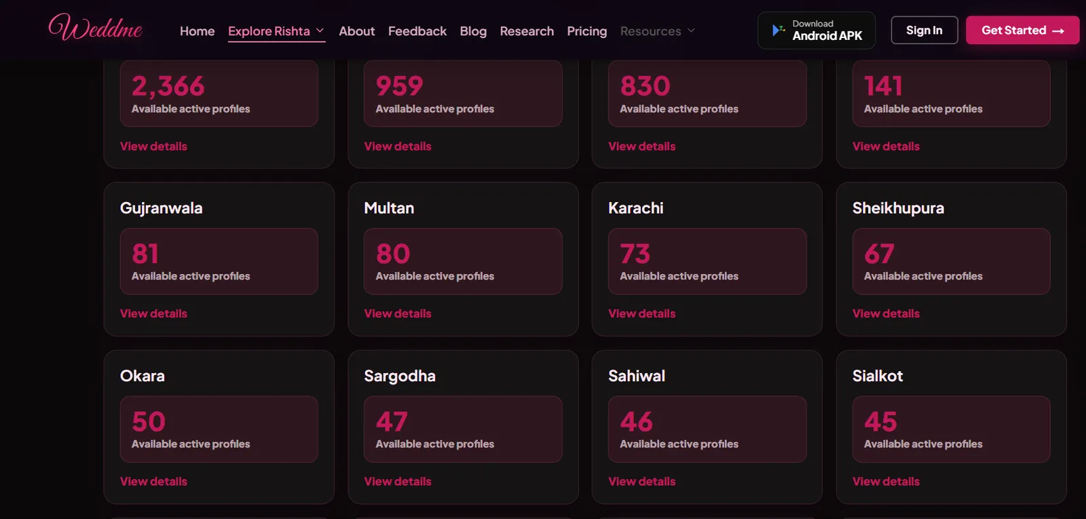Select the Sargodha city heading
The image size is (1086, 519).
(x=400, y=376)
